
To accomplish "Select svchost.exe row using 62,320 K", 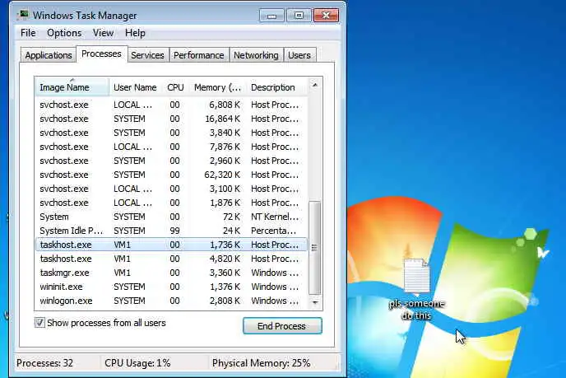I will click(x=171, y=175).
